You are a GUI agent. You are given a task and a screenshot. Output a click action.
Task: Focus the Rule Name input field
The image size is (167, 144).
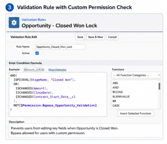60,47
